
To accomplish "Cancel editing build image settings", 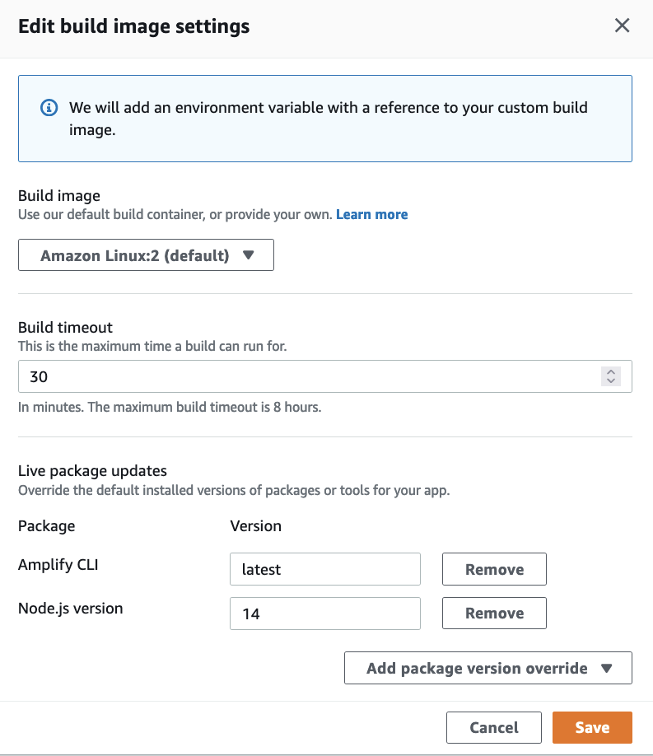I will click(493, 727).
